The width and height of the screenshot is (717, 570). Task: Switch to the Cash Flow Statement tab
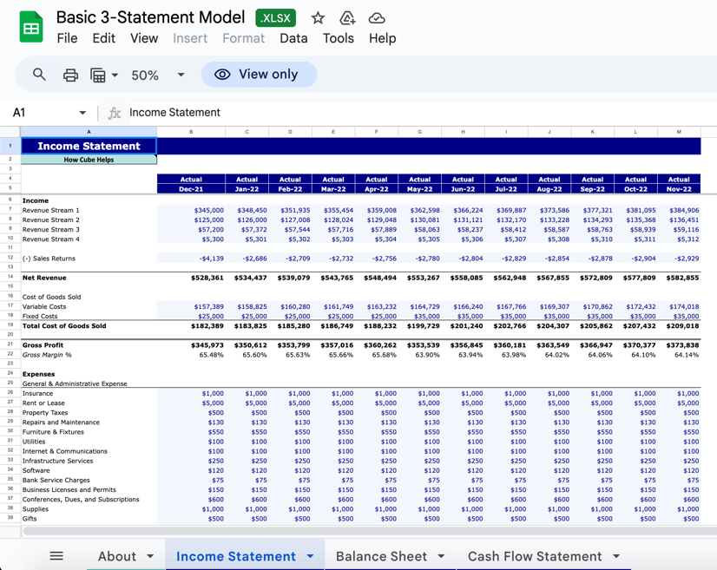534,556
